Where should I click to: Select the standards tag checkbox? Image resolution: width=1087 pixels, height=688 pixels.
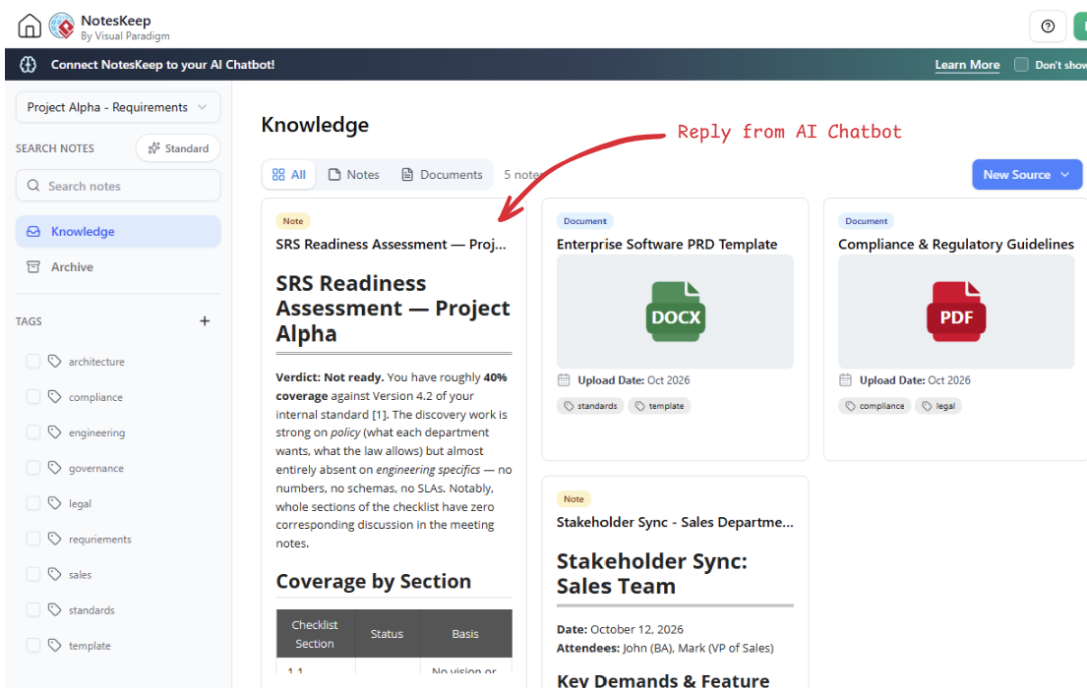point(33,609)
